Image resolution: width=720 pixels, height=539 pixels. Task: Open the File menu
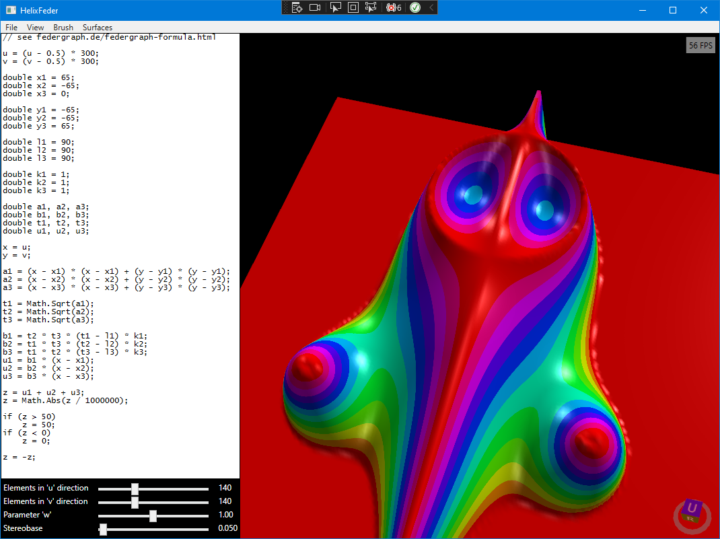(11, 28)
